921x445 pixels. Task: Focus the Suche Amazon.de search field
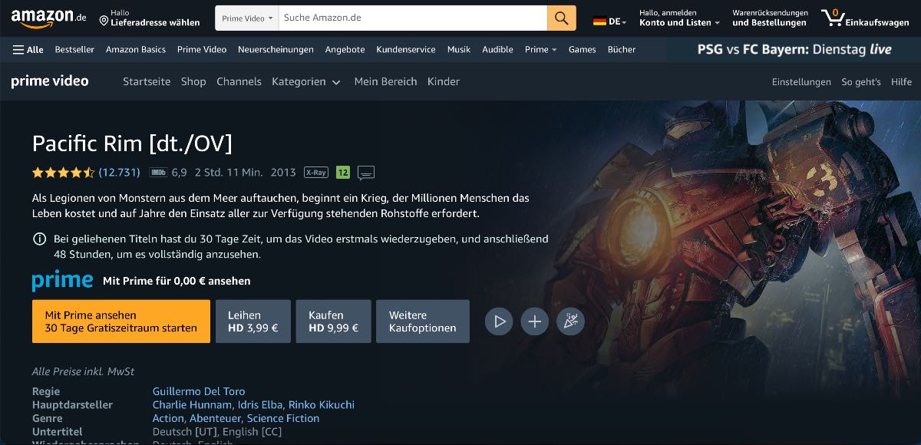point(413,18)
